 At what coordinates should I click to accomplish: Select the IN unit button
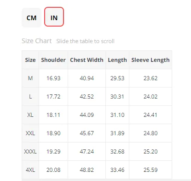[54, 16]
